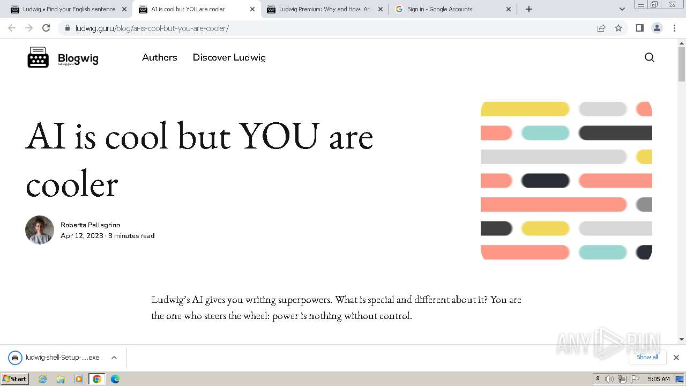
Task: Click the scrollbar down arrow
Action: click(x=682, y=339)
